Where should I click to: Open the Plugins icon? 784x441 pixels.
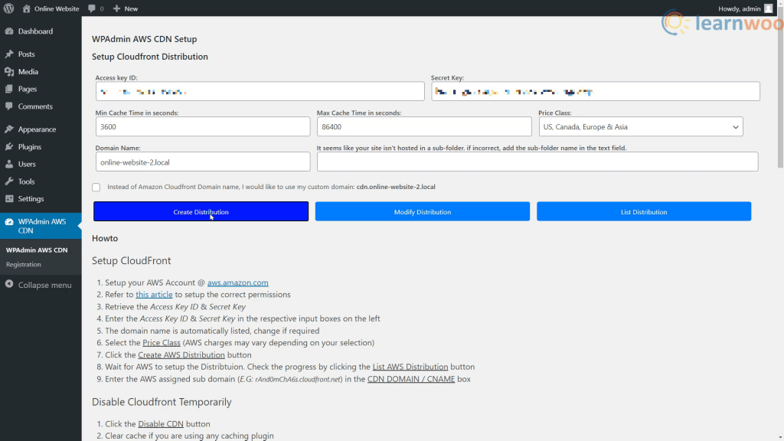click(x=11, y=146)
